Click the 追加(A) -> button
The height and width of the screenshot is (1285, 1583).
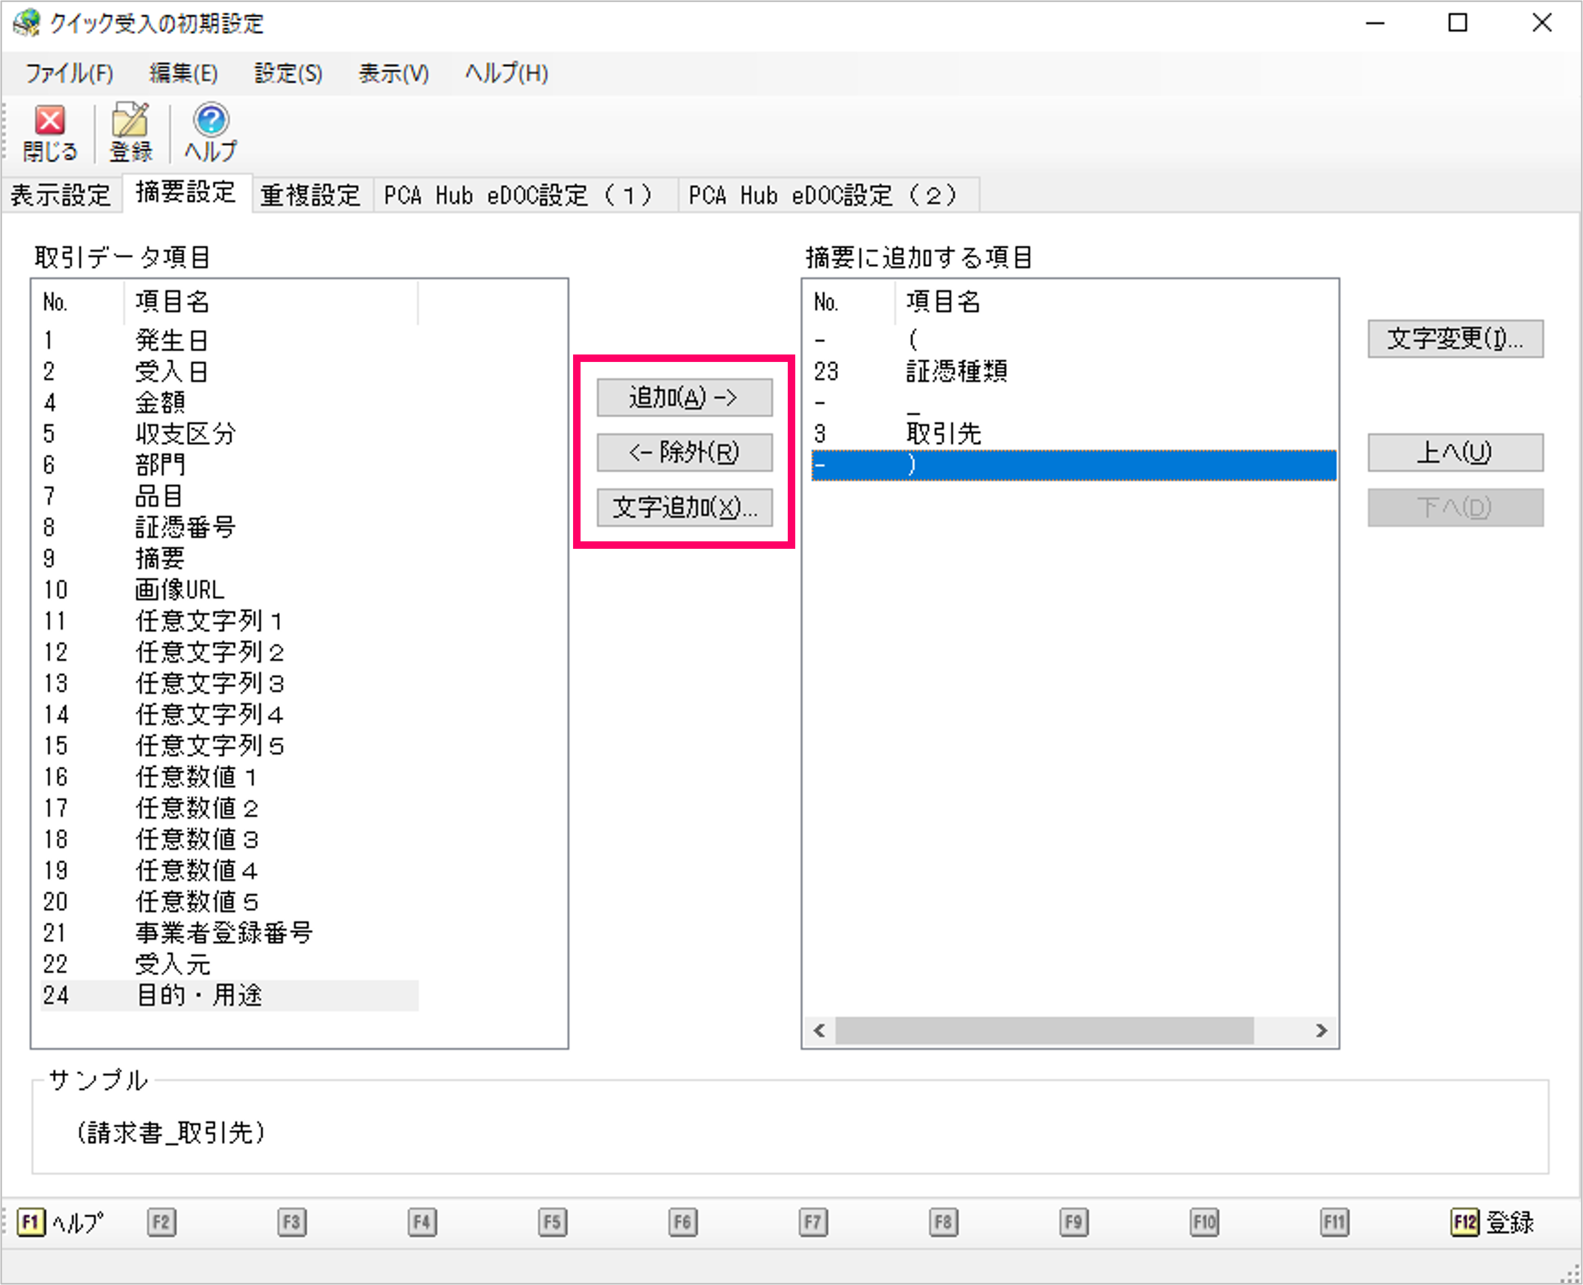point(684,398)
